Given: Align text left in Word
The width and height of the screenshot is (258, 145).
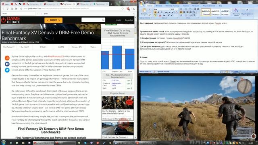Looking at the screenshot, I should (x=181, y=12).
